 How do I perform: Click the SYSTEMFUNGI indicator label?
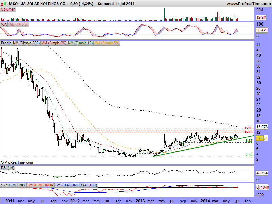point(13,185)
